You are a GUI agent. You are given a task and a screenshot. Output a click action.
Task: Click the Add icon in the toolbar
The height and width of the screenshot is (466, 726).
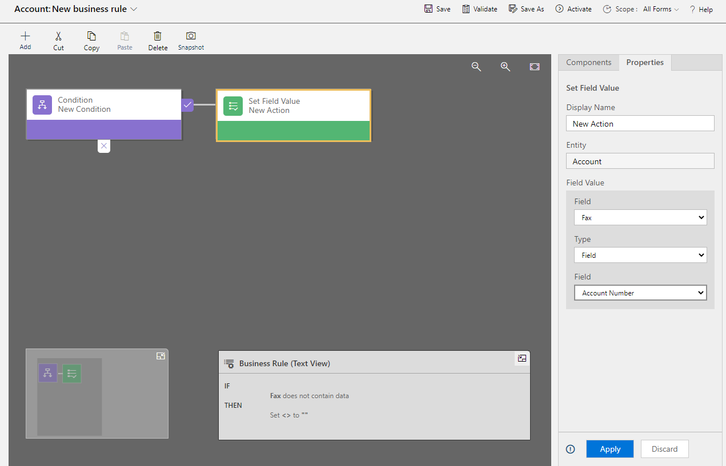coord(25,40)
